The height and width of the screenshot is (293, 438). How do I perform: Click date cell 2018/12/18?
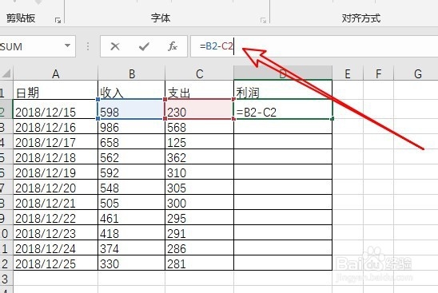tap(56, 156)
